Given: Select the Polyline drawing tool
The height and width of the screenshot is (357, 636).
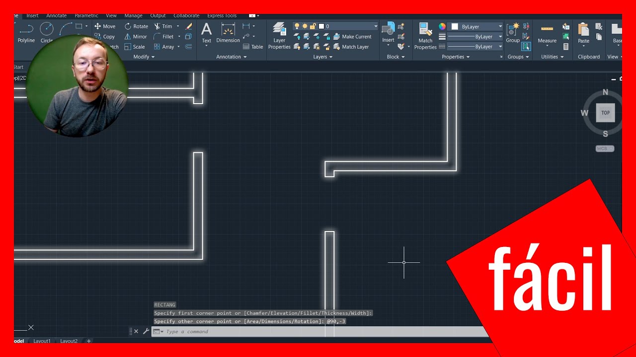Looking at the screenshot, I should click(26, 33).
